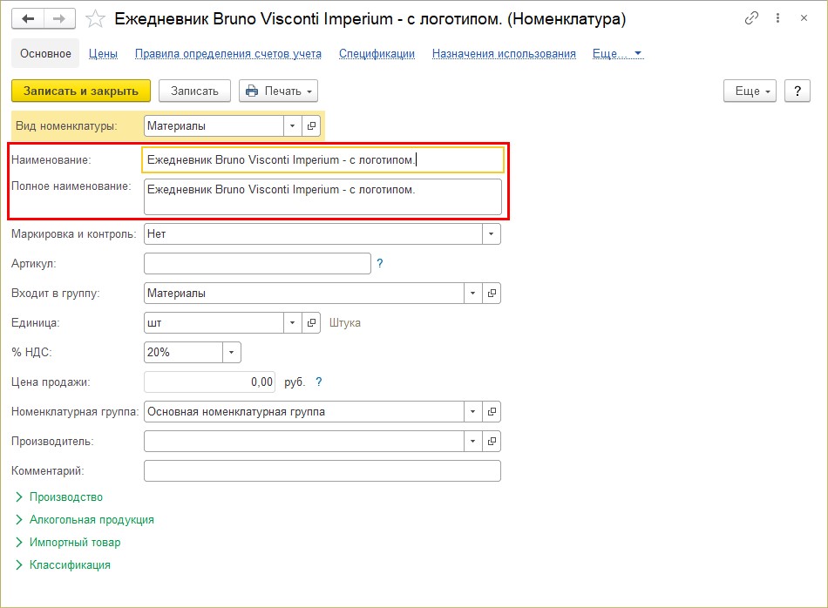
Task: Click into the Производитель field
Action: [x=303, y=442]
